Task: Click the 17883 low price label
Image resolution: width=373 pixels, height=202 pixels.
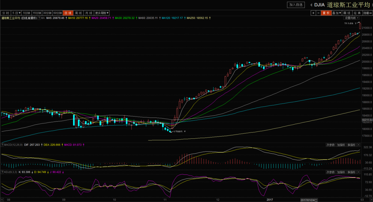Action: [180, 132]
